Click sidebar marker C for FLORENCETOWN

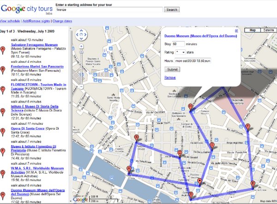point(3,90)
